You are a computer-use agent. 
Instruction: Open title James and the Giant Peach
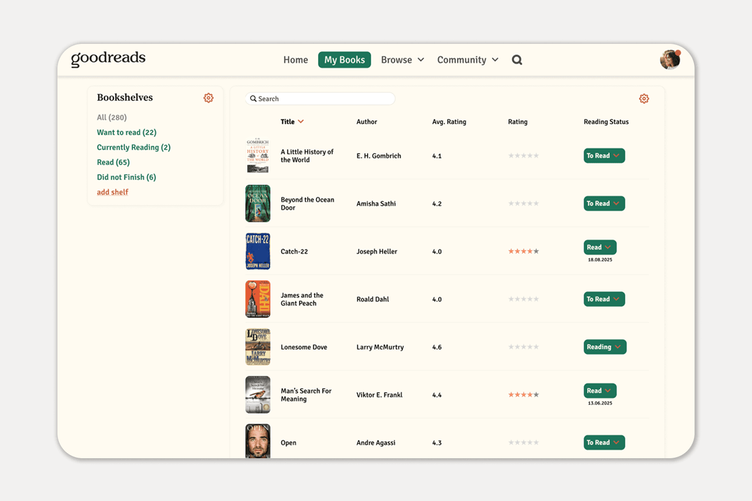[x=302, y=299]
